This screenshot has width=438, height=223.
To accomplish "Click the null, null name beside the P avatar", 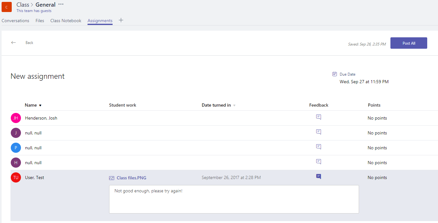I will (33, 148).
